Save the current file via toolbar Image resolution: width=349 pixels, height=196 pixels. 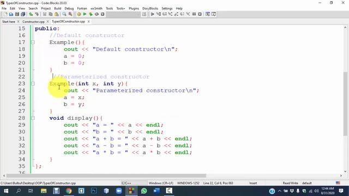point(17,14)
